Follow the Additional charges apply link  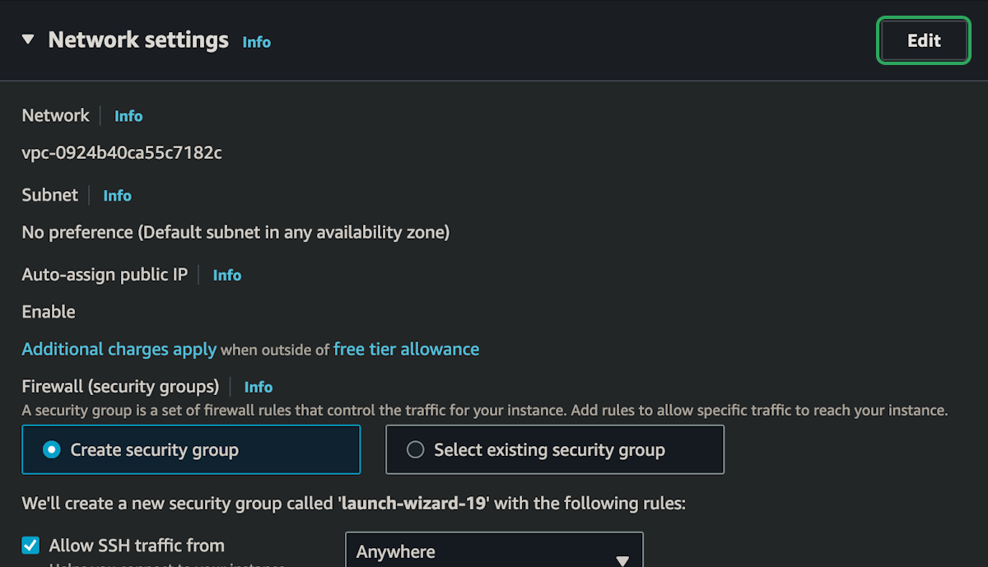pos(119,349)
